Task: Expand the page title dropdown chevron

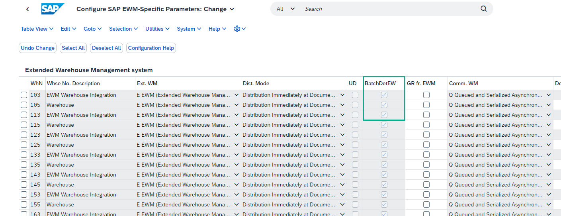Action: tap(232, 9)
